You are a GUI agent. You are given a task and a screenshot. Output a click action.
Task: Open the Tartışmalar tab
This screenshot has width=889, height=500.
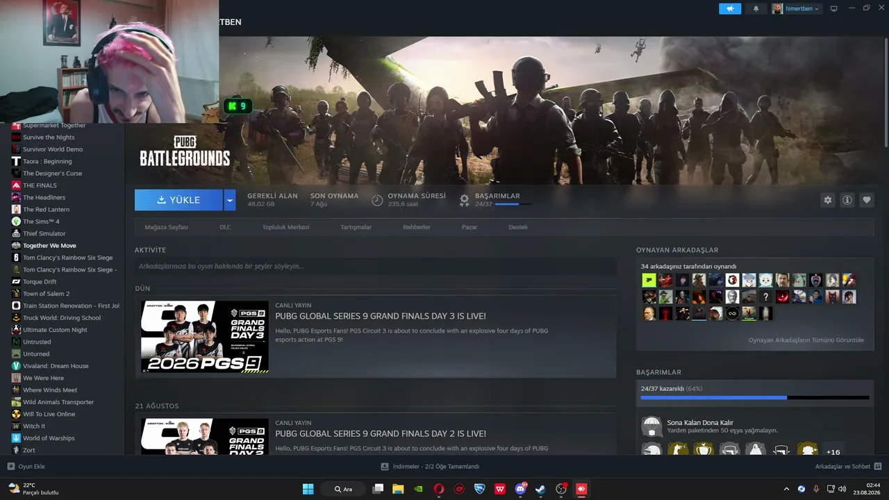(x=356, y=227)
